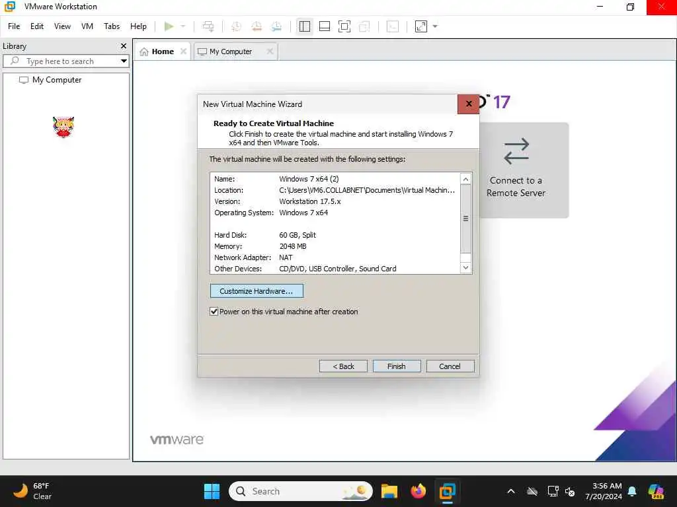Open the power options dropdown arrow

183,26
